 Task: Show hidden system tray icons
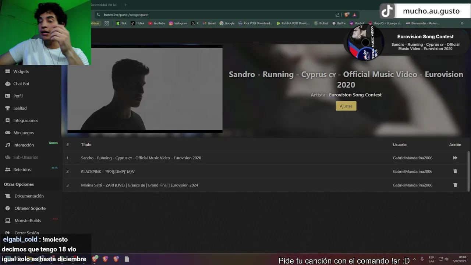coord(414,259)
